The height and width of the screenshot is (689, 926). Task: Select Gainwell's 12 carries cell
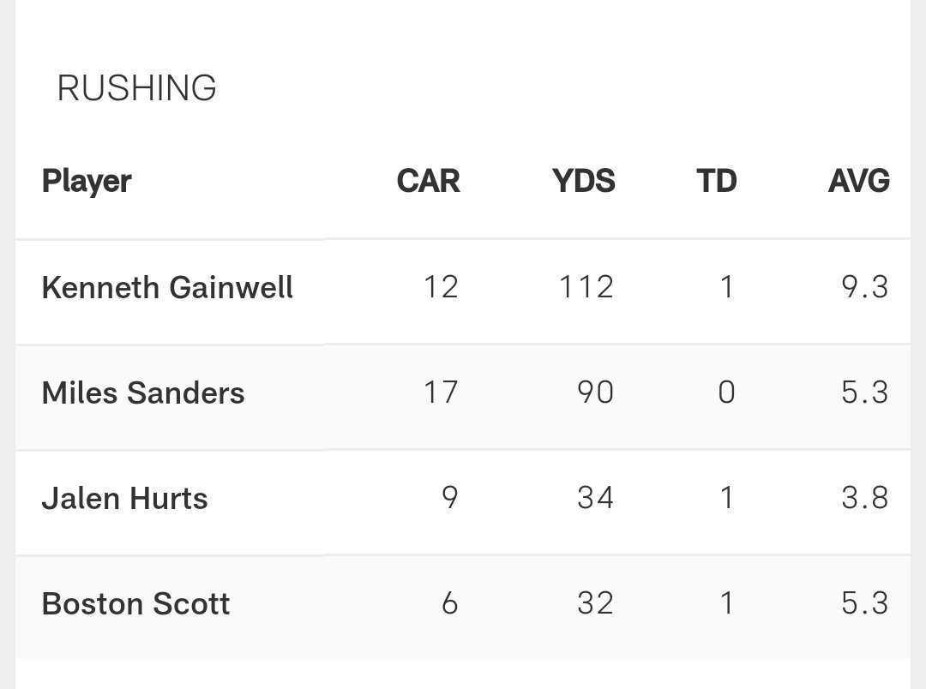coord(441,287)
